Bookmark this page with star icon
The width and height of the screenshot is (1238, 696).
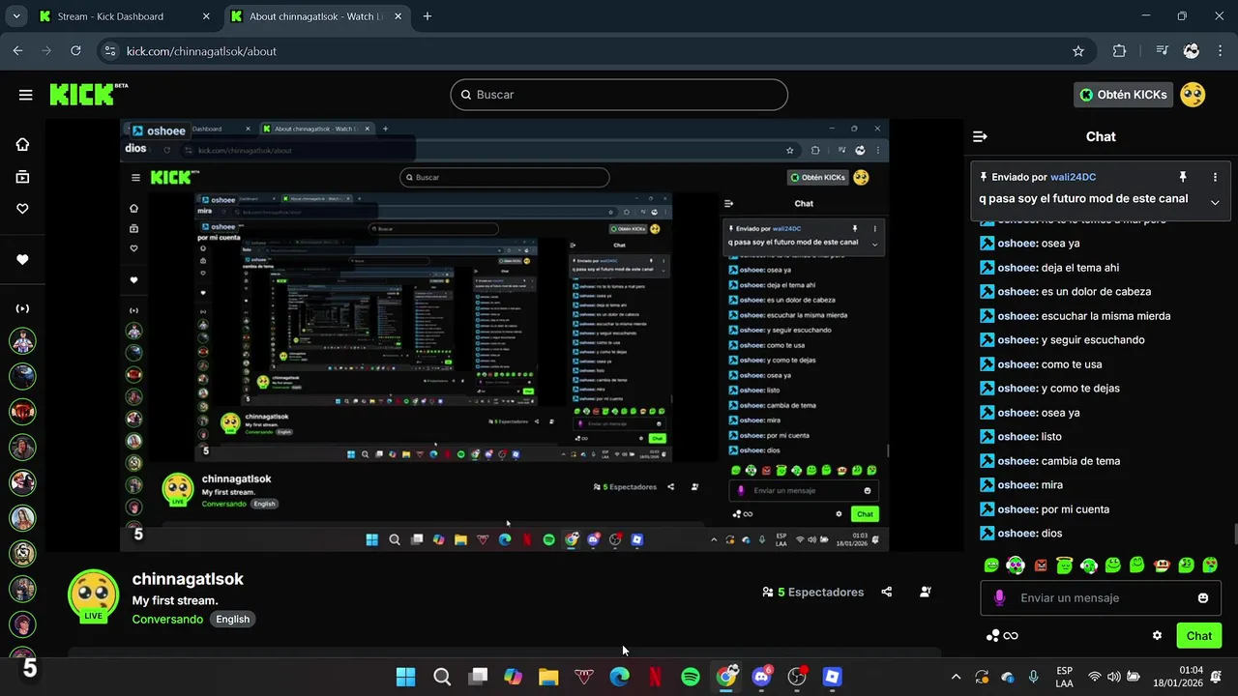(x=1078, y=51)
